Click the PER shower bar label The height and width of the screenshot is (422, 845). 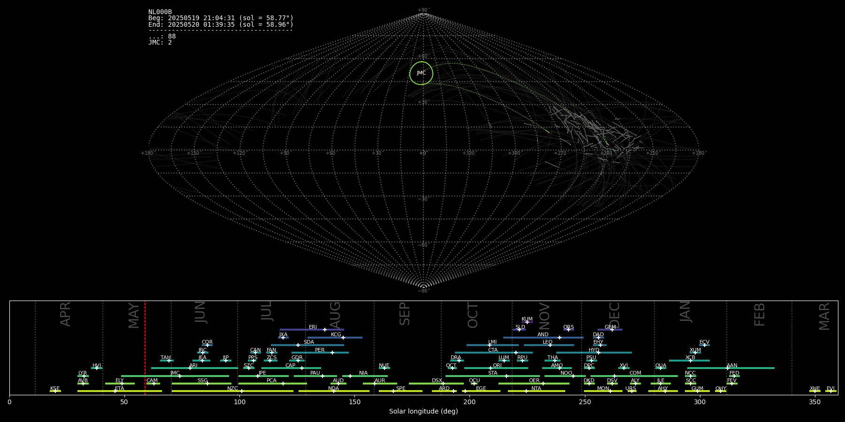(320, 350)
